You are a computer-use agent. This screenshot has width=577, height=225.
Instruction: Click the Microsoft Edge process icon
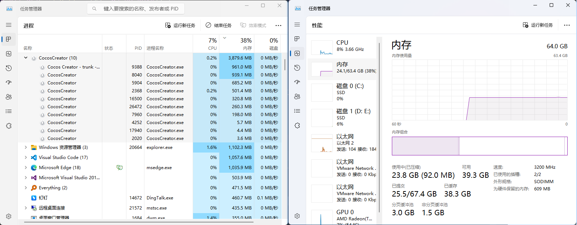point(34,167)
